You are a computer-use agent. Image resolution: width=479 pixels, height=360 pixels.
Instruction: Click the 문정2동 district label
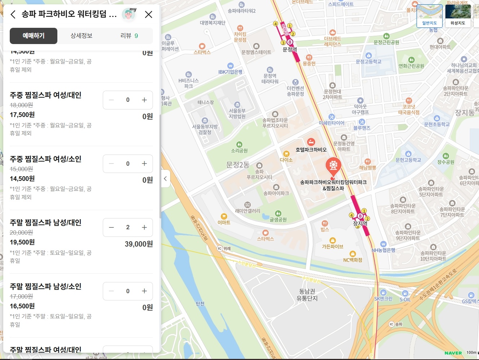[x=237, y=165]
